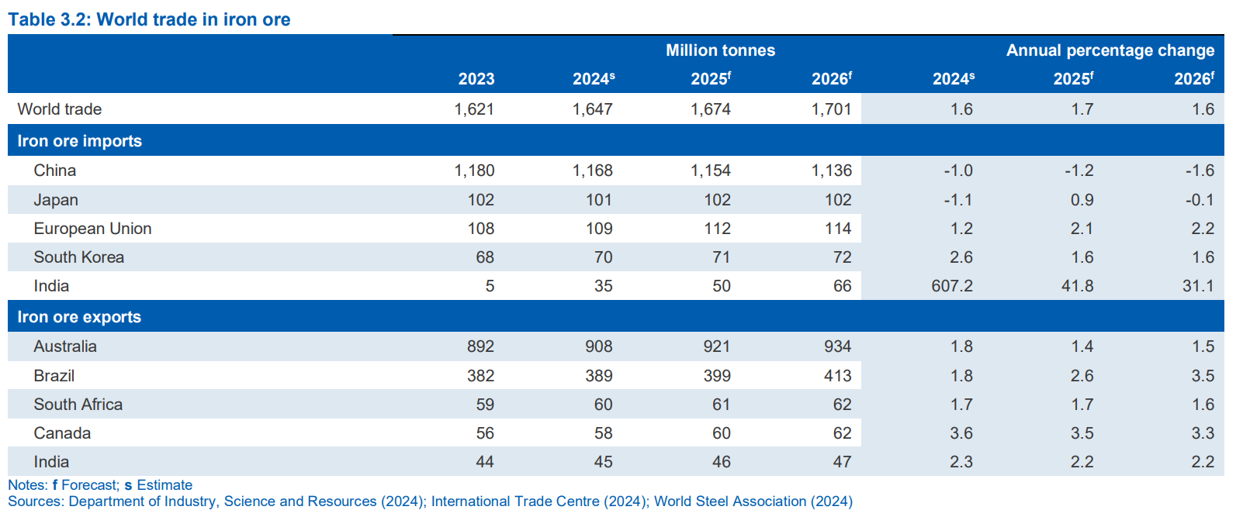Click the 'World trade' row label
This screenshot has height=510, width=1243.
[x=60, y=109]
